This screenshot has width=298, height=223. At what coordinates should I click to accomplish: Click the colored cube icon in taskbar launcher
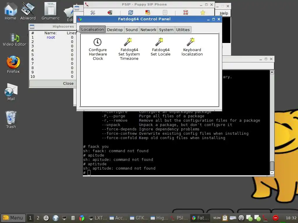click(82, 218)
